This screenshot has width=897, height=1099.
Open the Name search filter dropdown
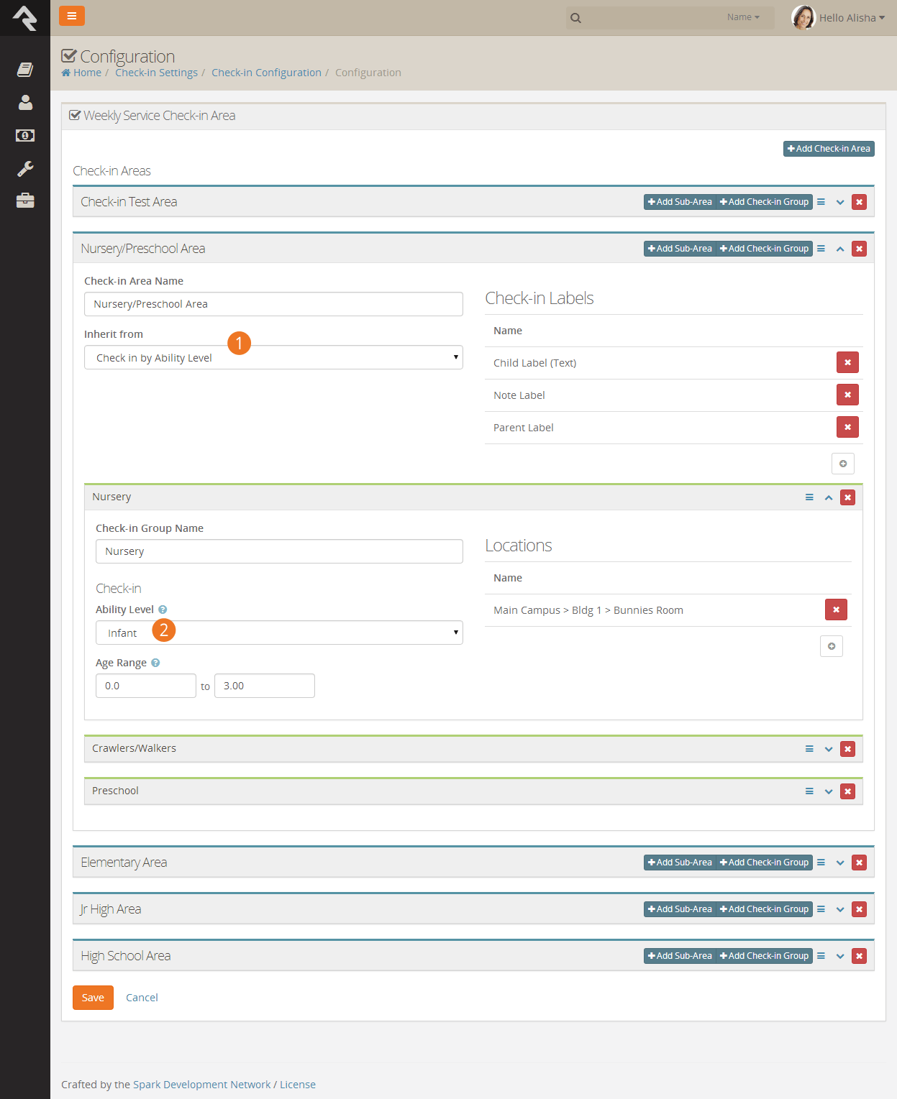click(743, 17)
